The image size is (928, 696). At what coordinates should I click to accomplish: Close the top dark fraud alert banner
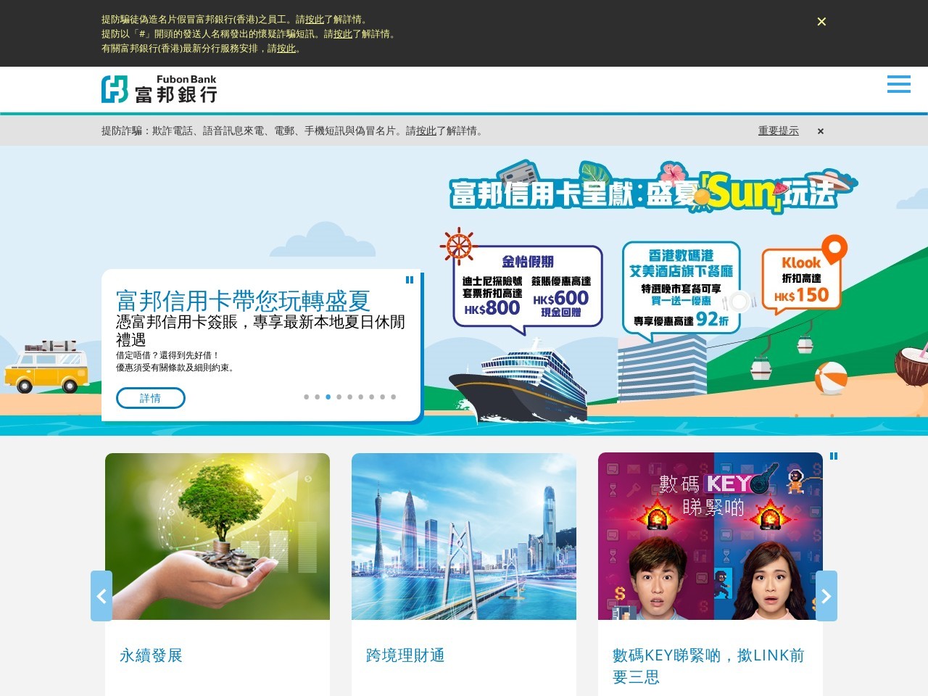coord(821,22)
